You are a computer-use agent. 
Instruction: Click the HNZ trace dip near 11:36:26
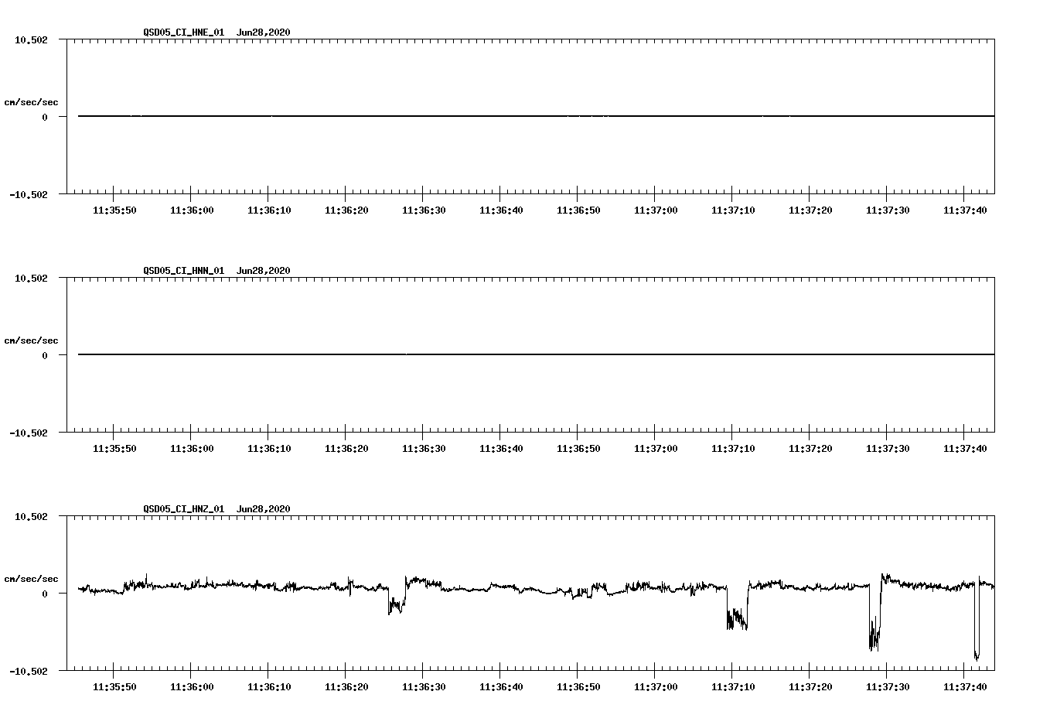(x=396, y=604)
